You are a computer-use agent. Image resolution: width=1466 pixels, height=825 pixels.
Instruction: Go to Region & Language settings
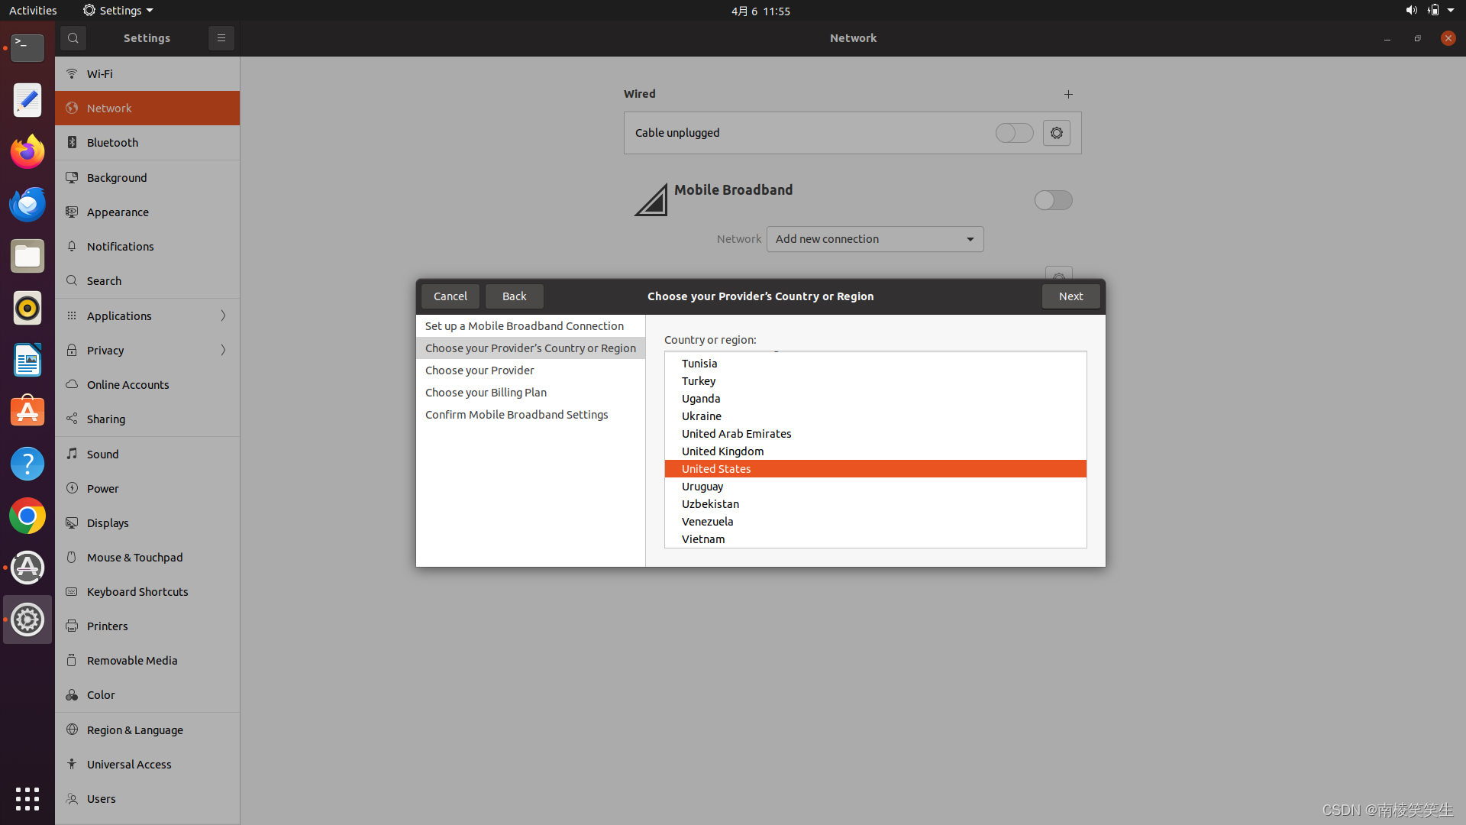click(x=134, y=730)
